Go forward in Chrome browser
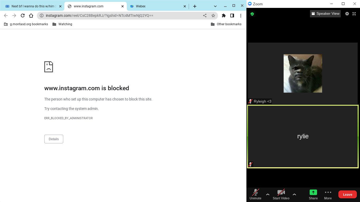 [x=14, y=16]
